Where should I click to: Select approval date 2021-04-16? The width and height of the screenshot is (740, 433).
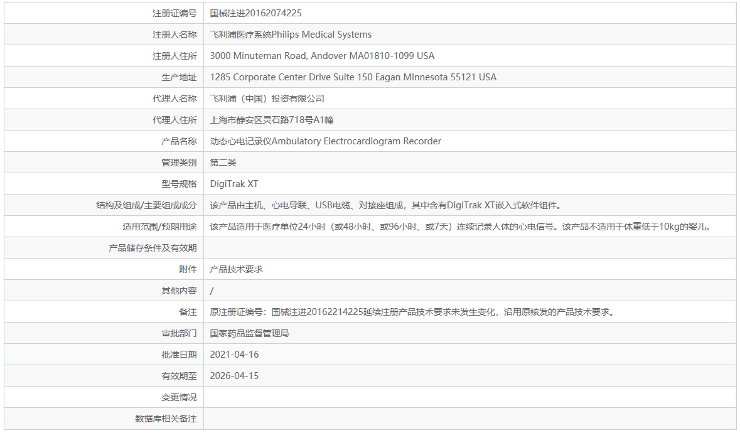pyautogui.click(x=235, y=355)
